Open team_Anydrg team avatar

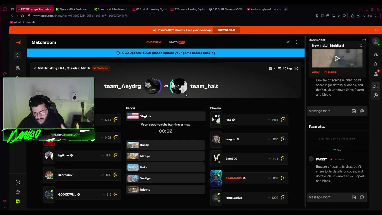coord(153,86)
